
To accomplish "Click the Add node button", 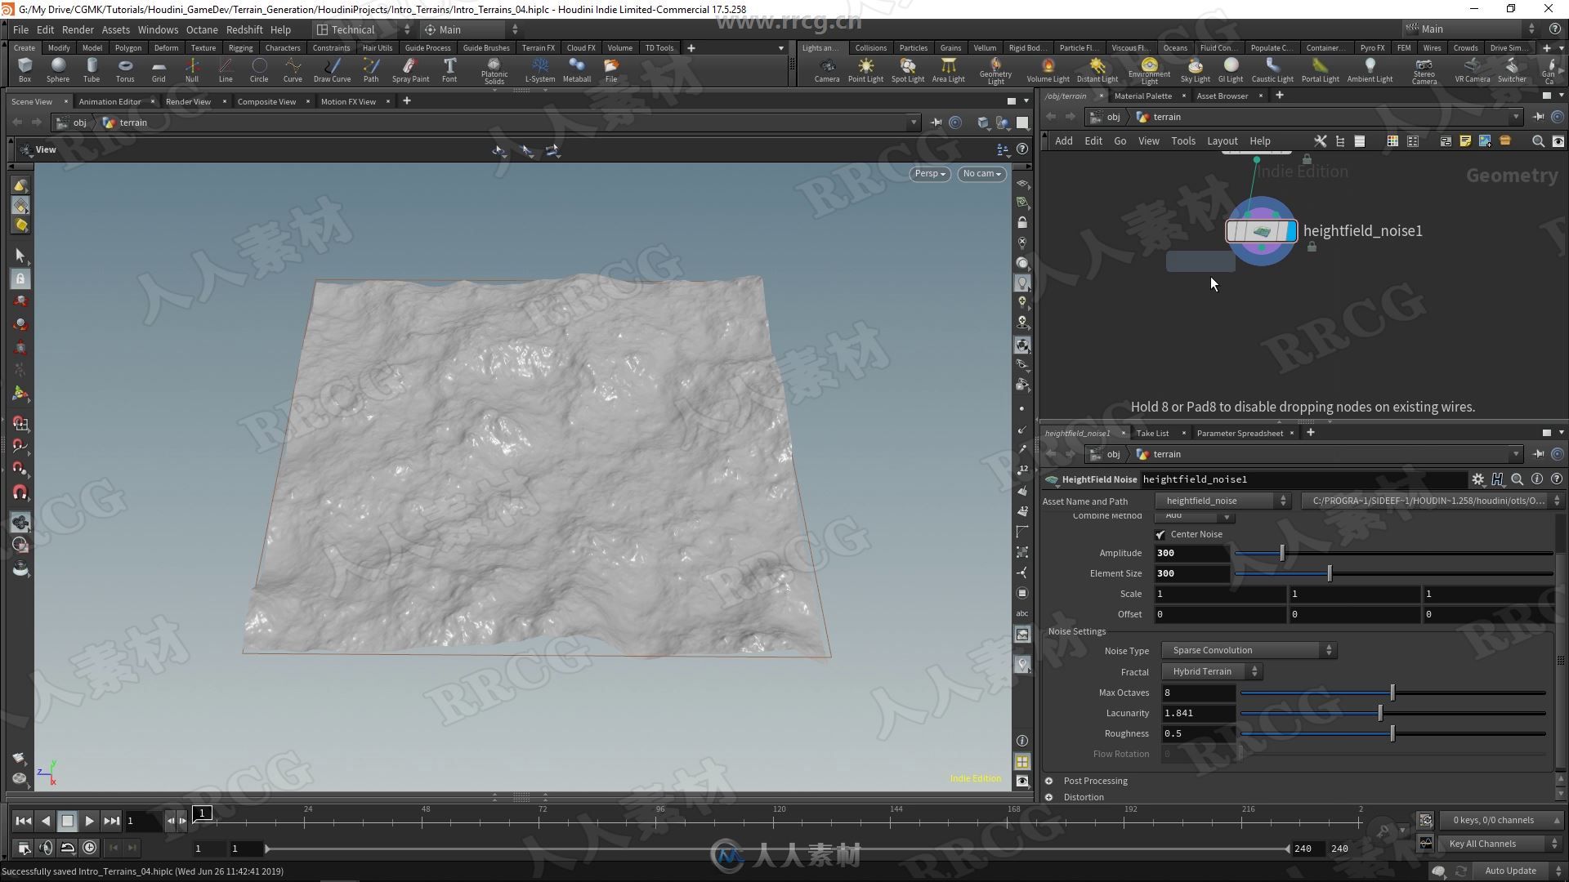I will click(1064, 141).
